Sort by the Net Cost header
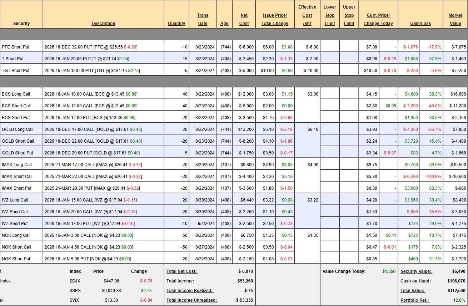468x306 pixels. pyautogui.click(x=244, y=19)
